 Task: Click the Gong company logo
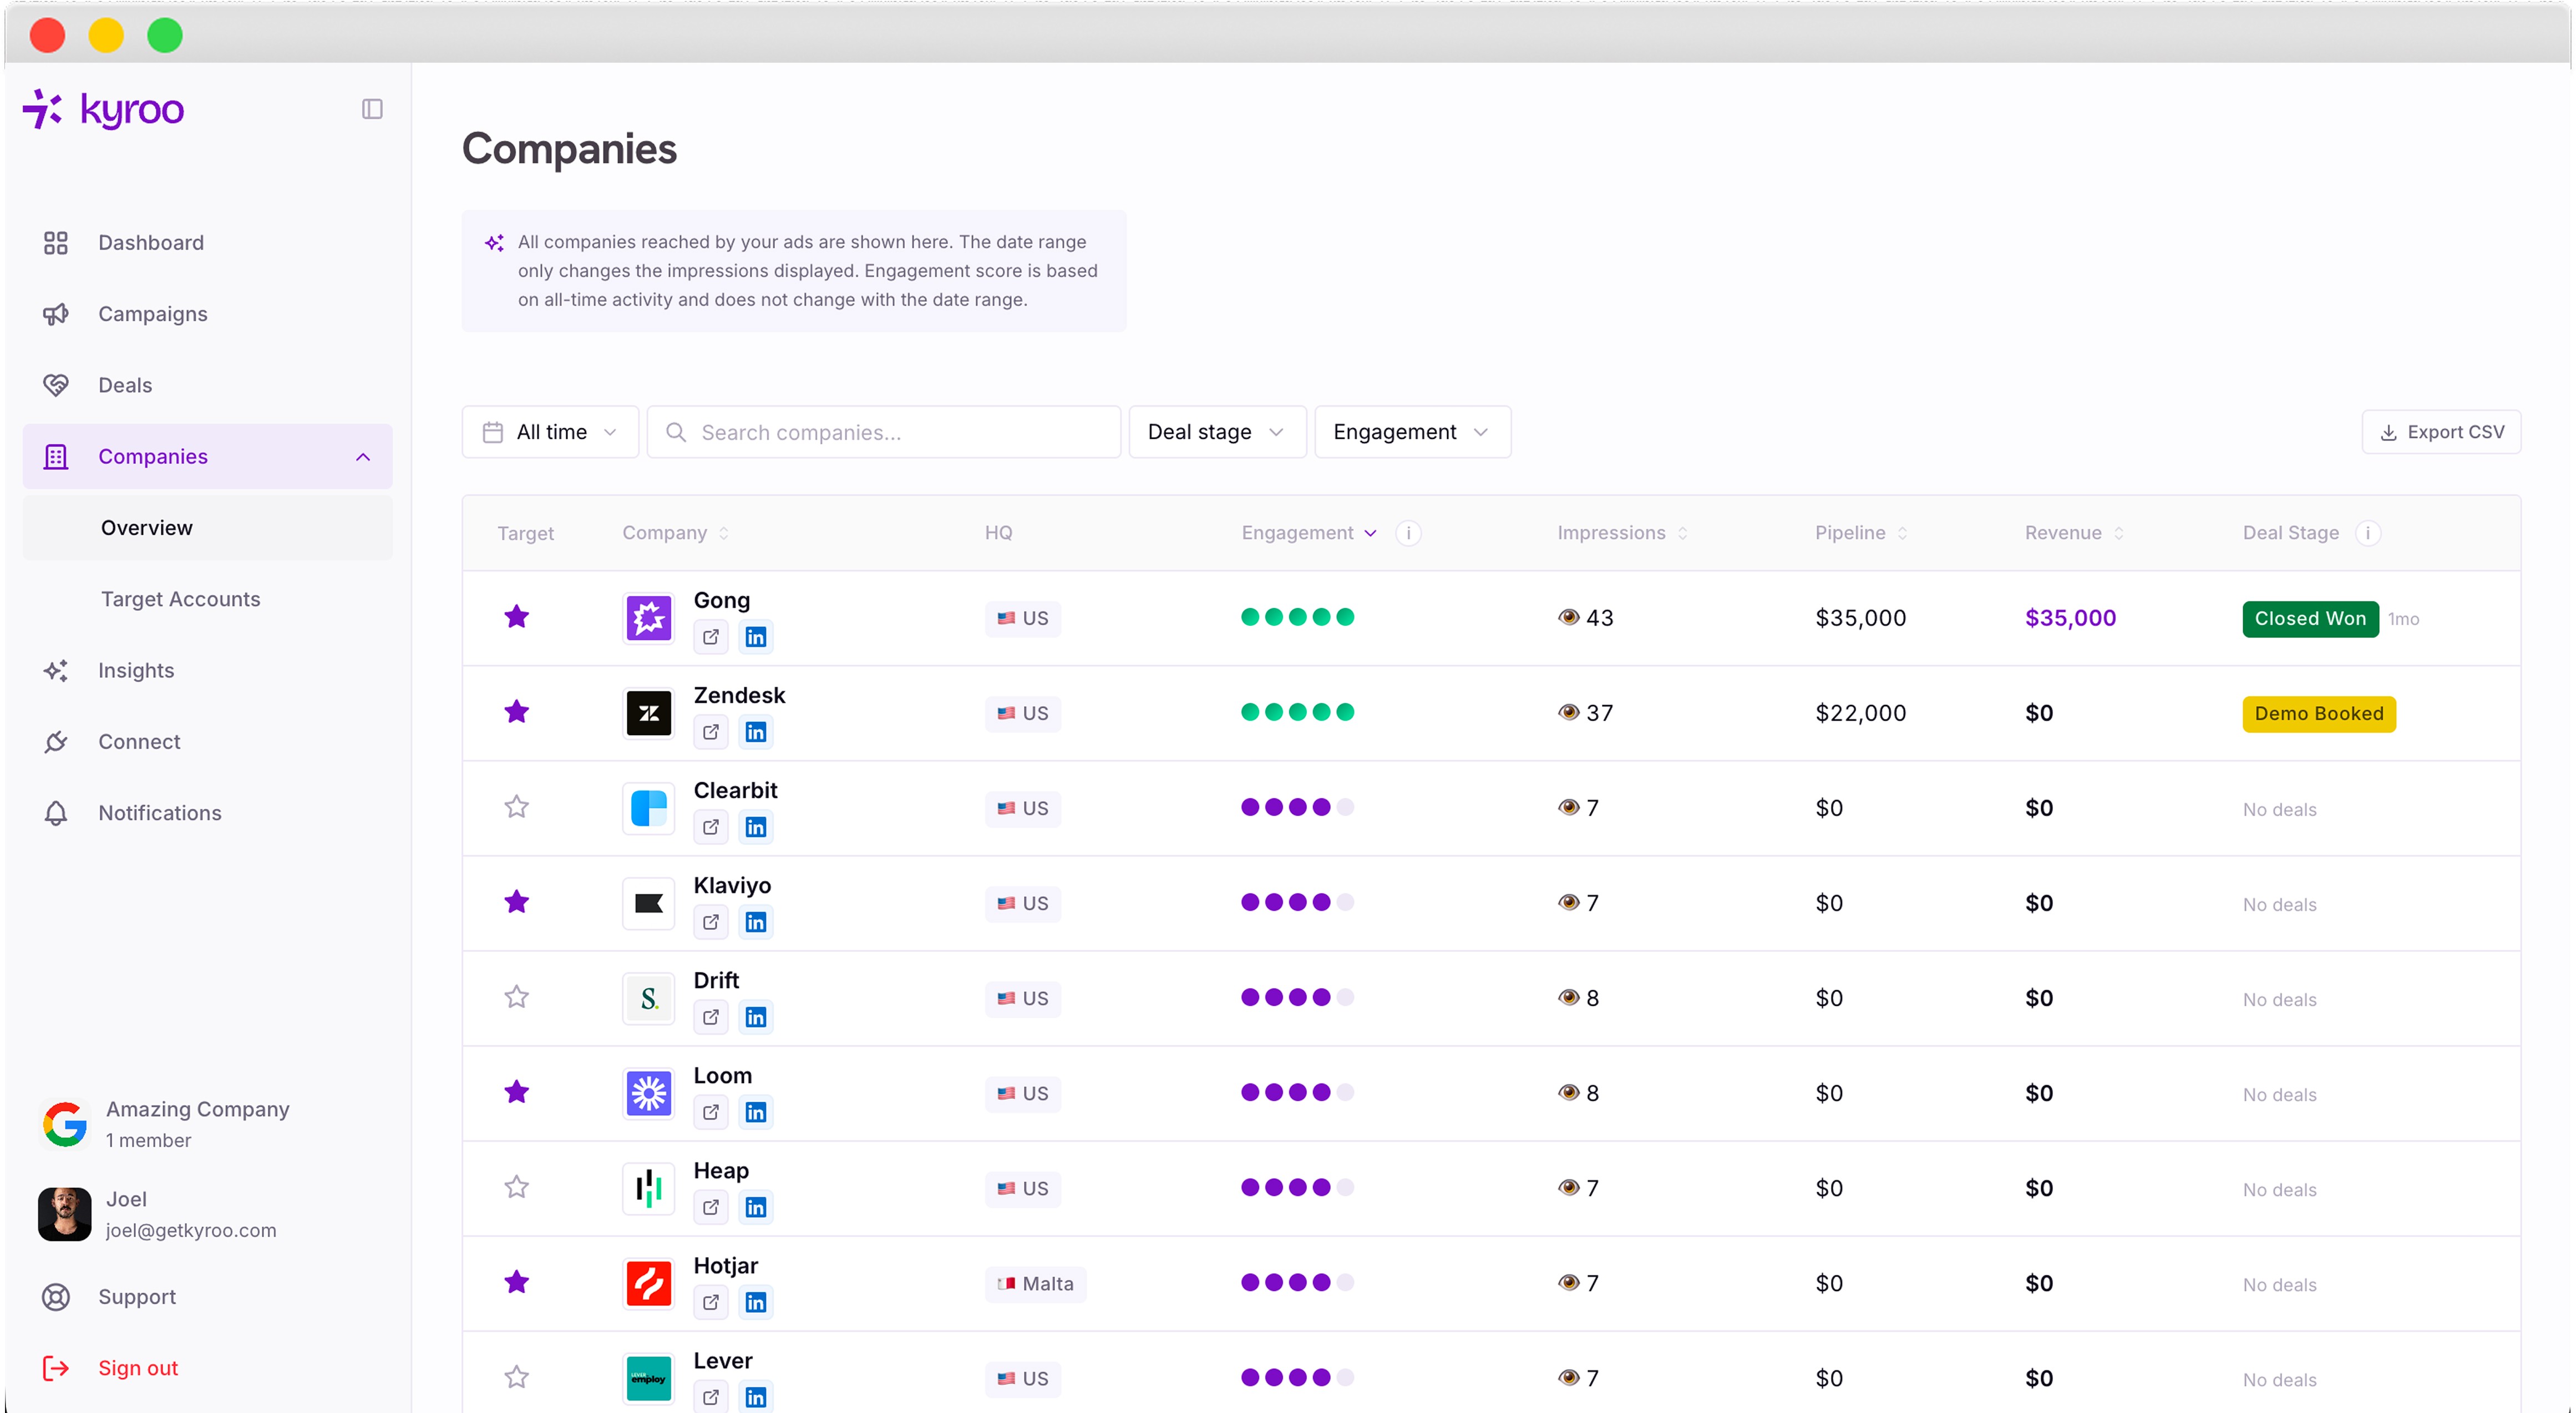(x=649, y=618)
